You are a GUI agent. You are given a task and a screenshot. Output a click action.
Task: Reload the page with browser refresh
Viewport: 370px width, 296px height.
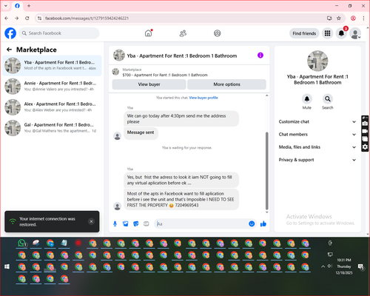(x=27, y=18)
